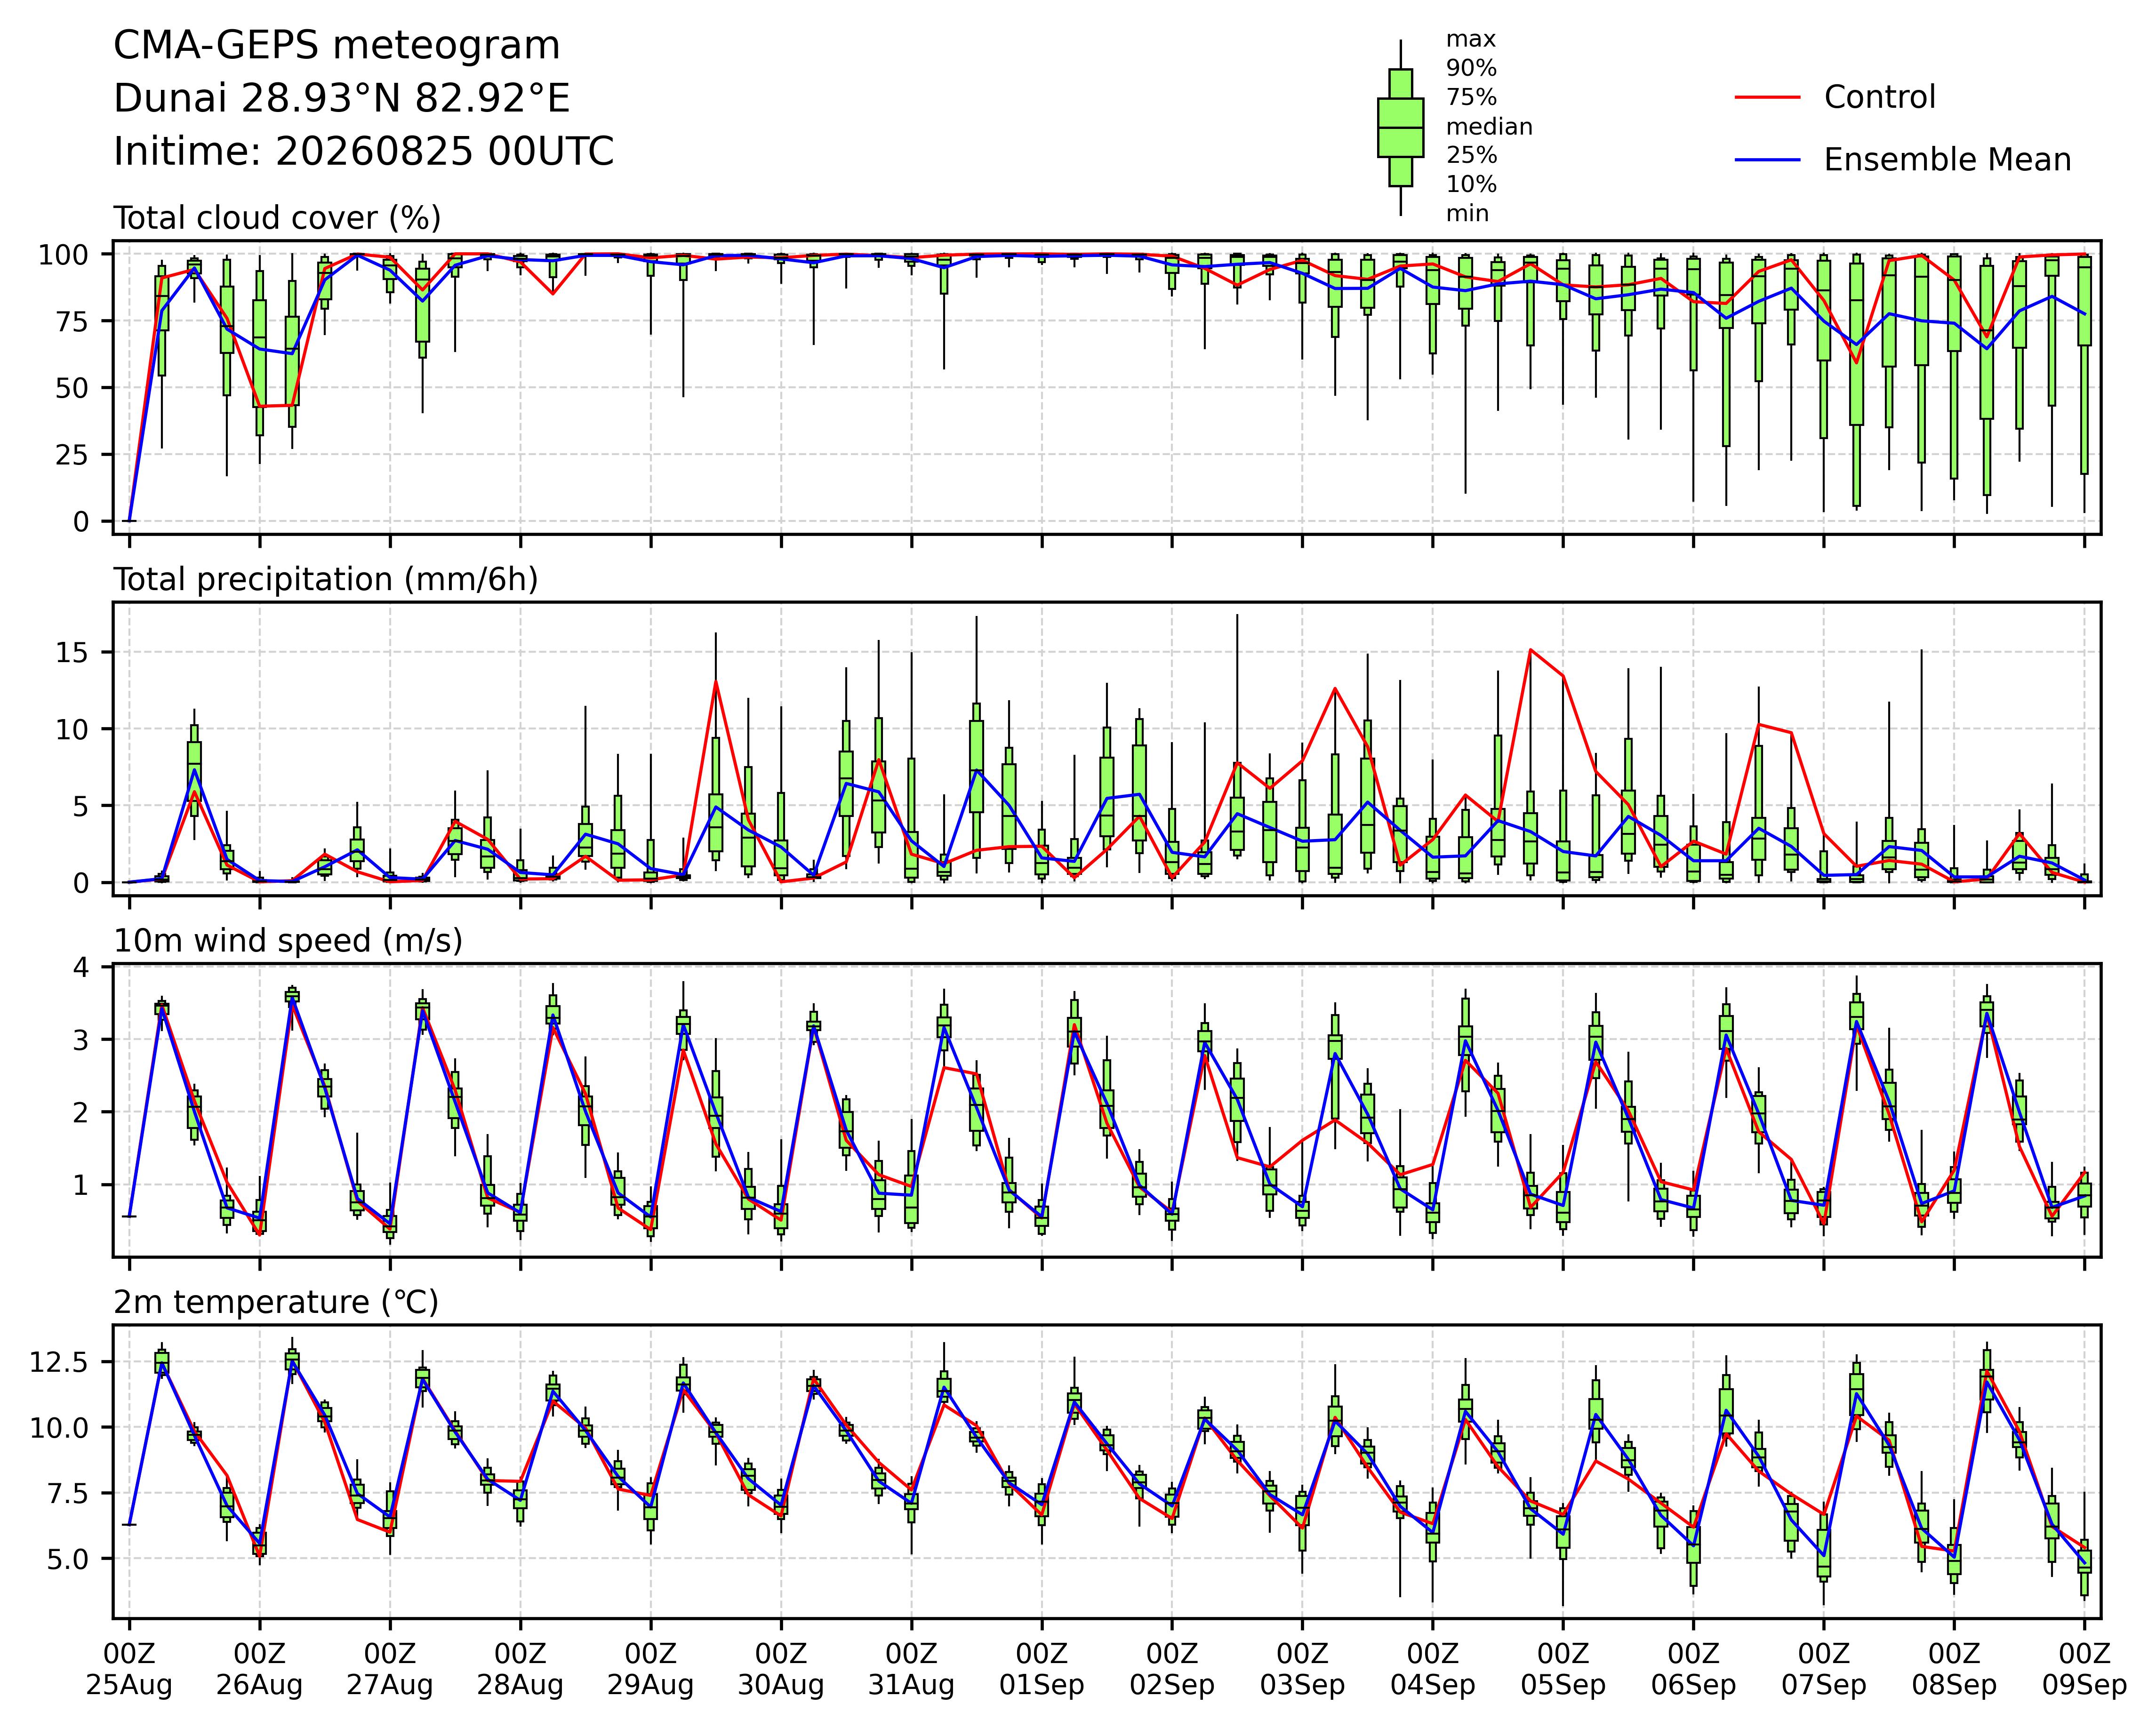Screen dimensions: 2156x1728
Task: Click the Dunai 28.93°N 82.92°E location text
Action: coord(341,99)
